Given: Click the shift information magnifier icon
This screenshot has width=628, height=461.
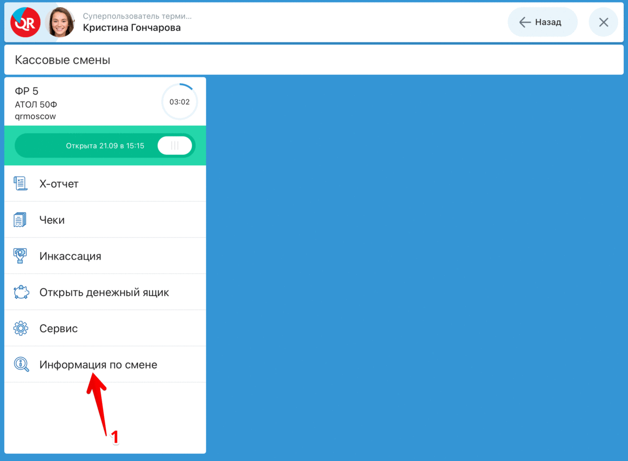Looking at the screenshot, I should pyautogui.click(x=21, y=365).
